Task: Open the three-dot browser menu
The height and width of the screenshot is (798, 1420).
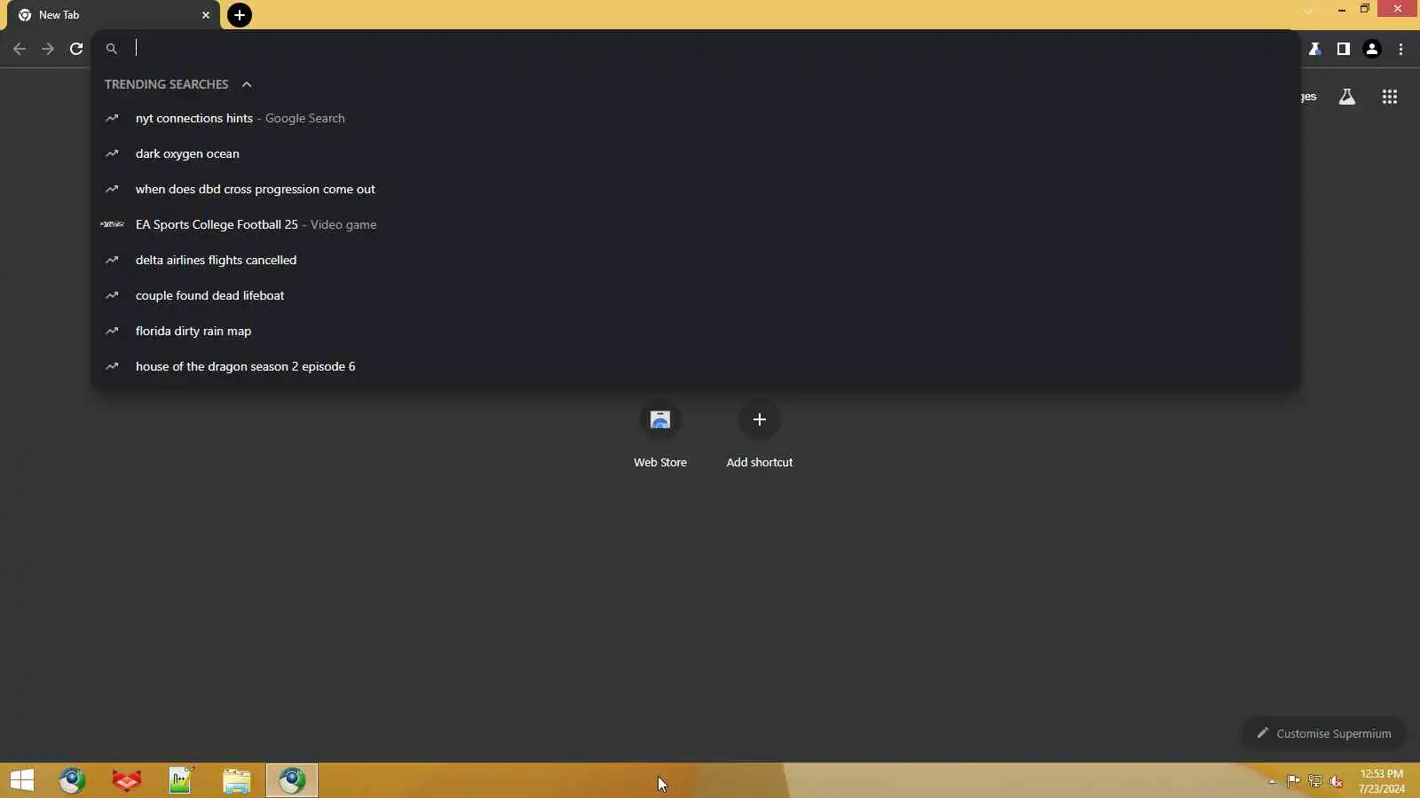Action: pyautogui.click(x=1401, y=49)
